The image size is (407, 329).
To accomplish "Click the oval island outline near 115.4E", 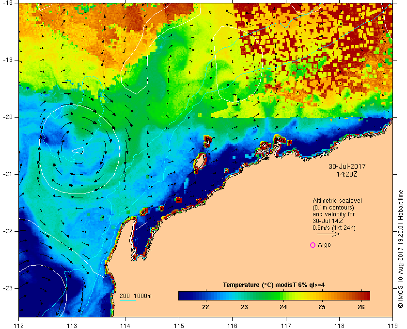I will tap(200, 162).
